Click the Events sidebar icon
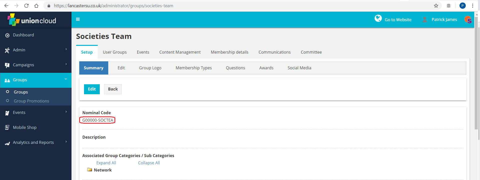Image resolution: width=480 pixels, height=180 pixels. [7, 113]
